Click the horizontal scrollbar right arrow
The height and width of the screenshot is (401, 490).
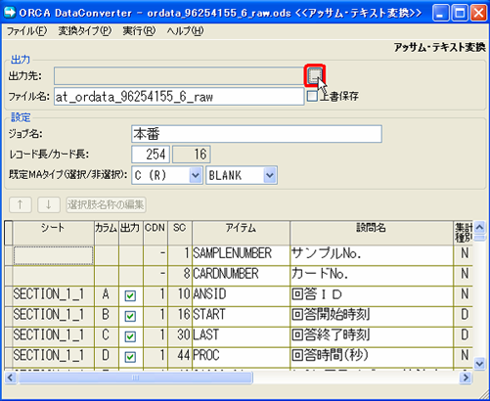point(466,378)
